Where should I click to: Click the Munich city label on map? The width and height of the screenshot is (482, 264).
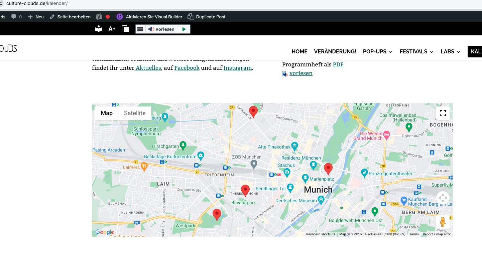click(318, 190)
